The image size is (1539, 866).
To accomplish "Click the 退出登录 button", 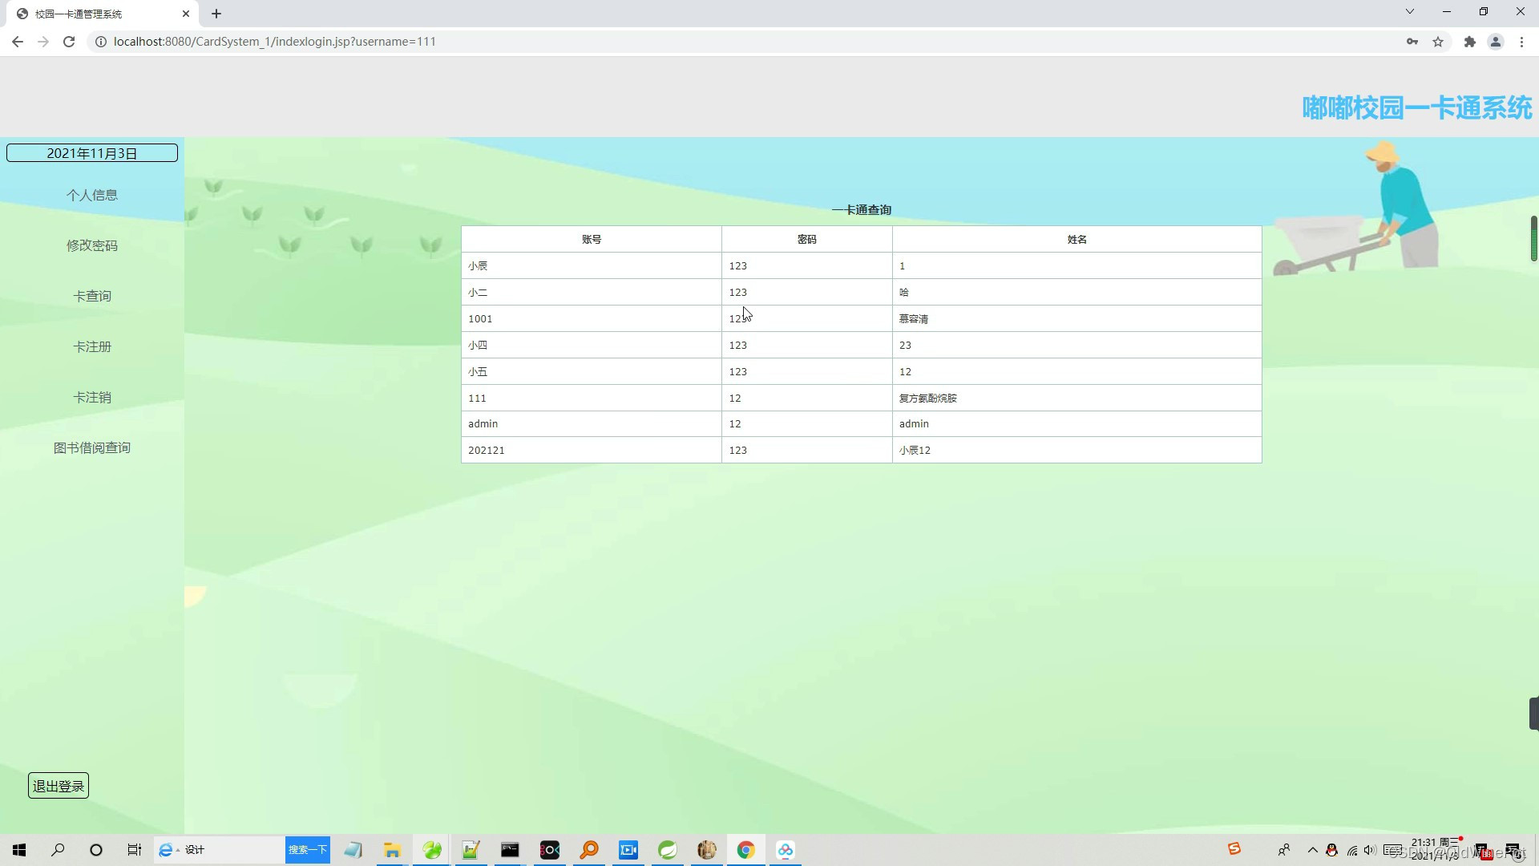I will point(59,786).
